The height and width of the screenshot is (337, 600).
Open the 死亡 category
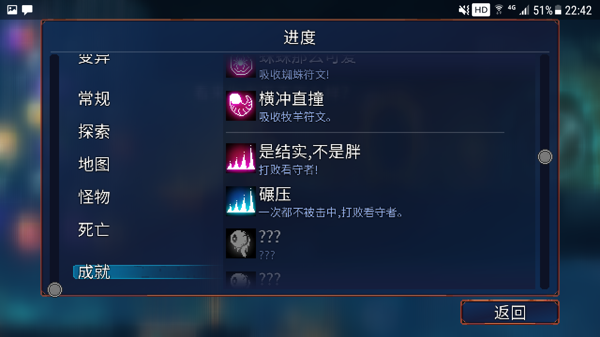click(x=94, y=230)
